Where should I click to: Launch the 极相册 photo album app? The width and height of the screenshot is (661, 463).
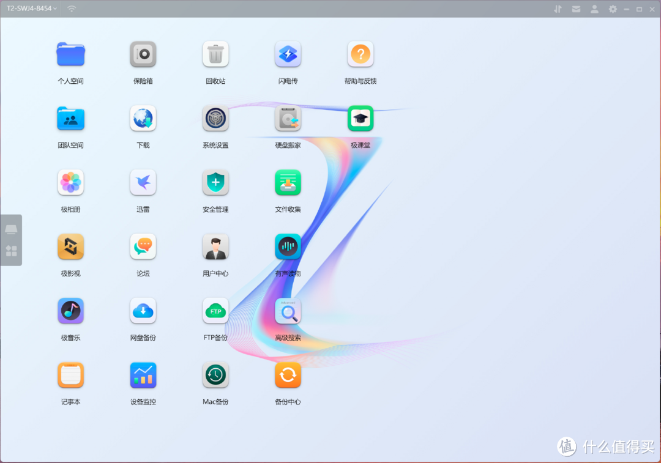[70, 183]
